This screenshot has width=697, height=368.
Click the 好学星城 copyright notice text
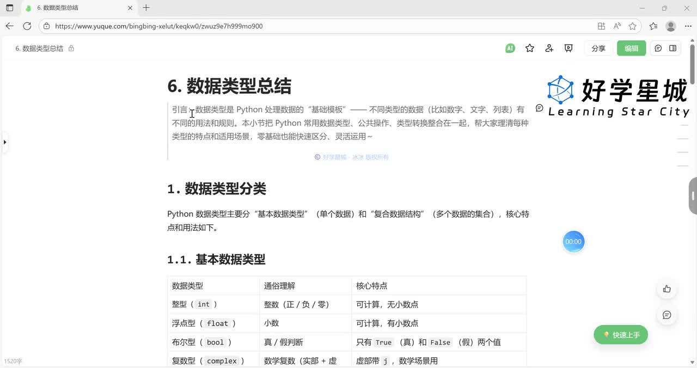point(352,157)
